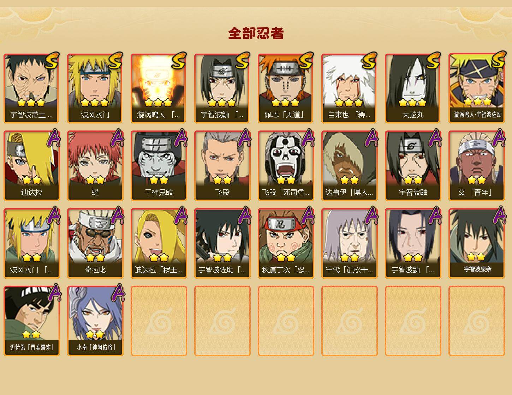Image resolution: width=512 pixels, height=395 pixels.
Task: Select the 艾「青年」 ninja card
Action: coord(476,166)
